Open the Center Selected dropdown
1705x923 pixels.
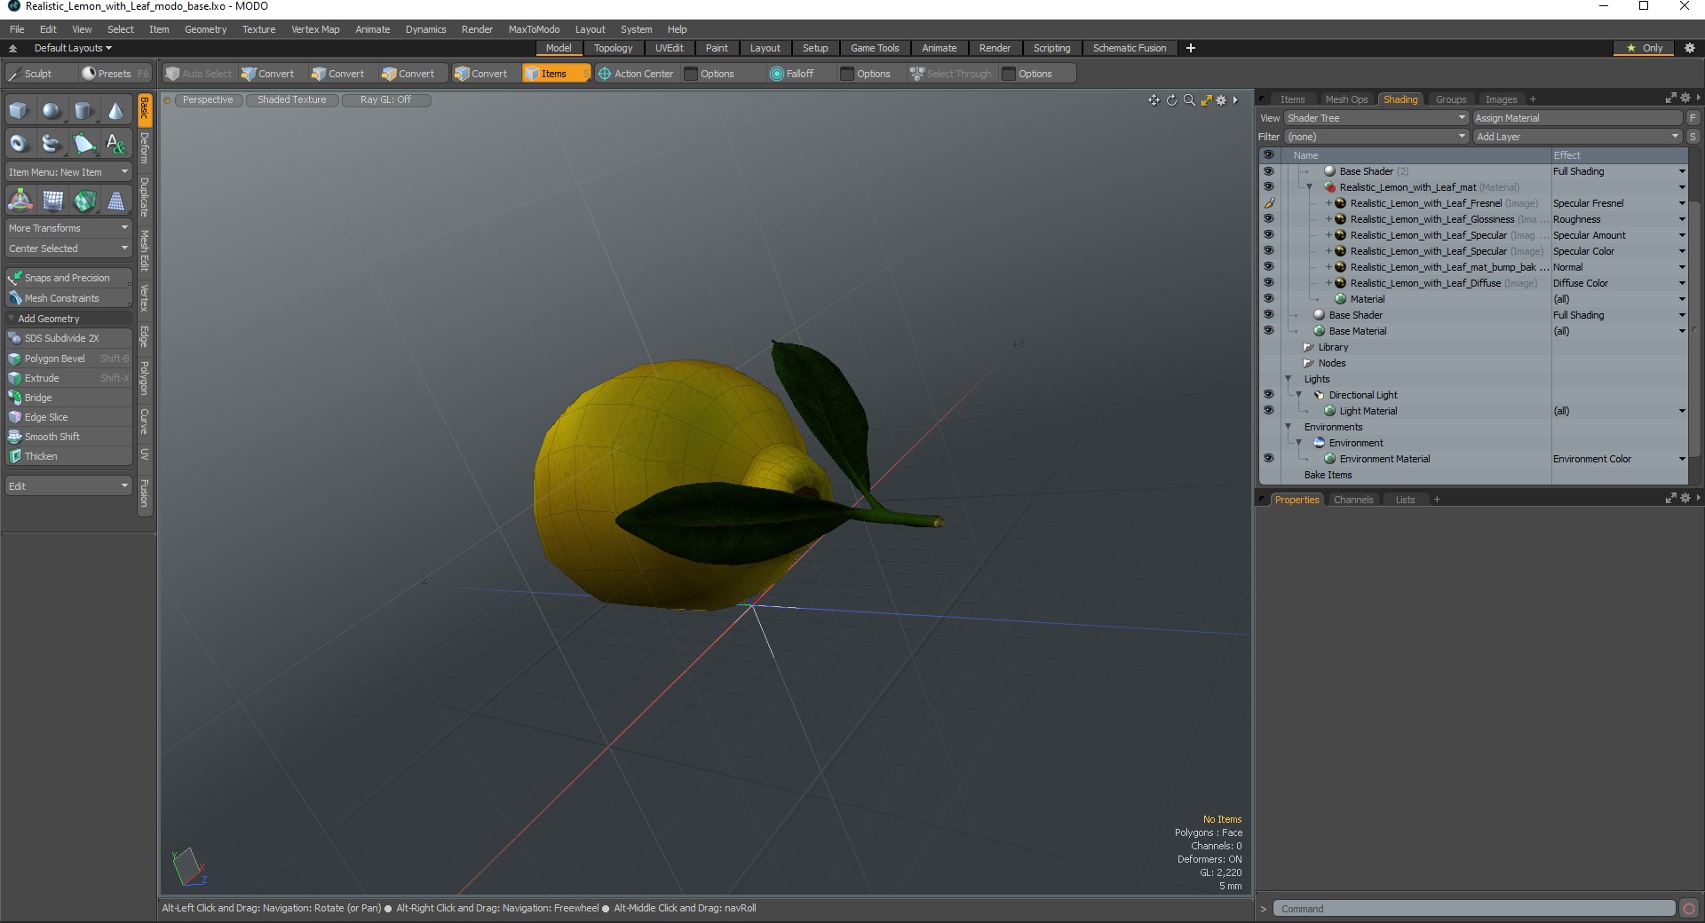pyautogui.click(x=68, y=248)
